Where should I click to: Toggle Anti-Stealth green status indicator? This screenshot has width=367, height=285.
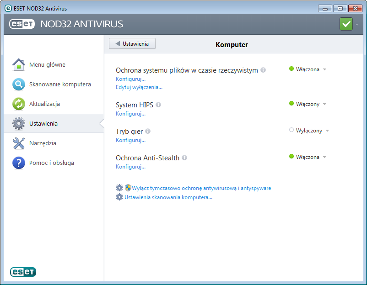click(x=291, y=156)
